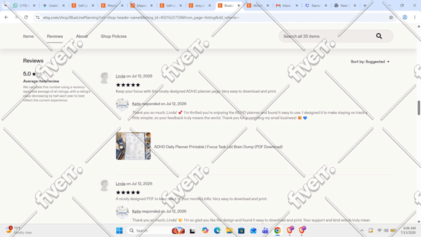Open the Chrome profile avatar icon
Image resolution: width=421 pixels, height=237 pixels.
(405, 17)
